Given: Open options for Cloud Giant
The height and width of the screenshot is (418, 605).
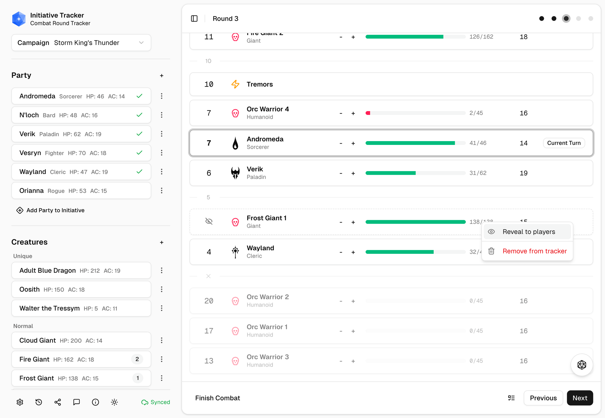Looking at the screenshot, I should (162, 340).
